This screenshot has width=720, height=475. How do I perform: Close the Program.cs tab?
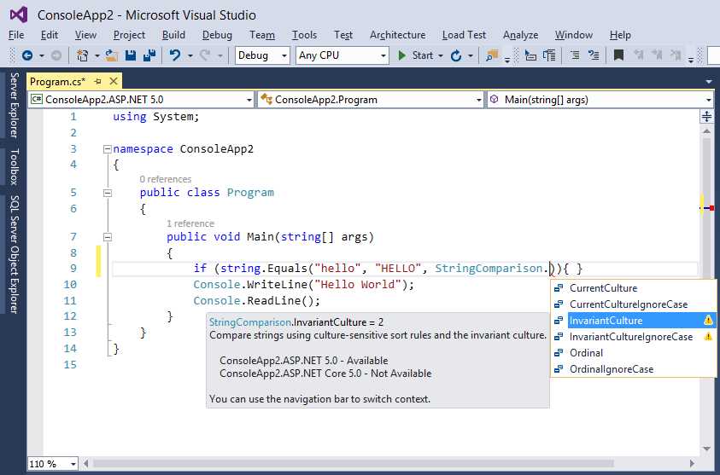click(114, 81)
